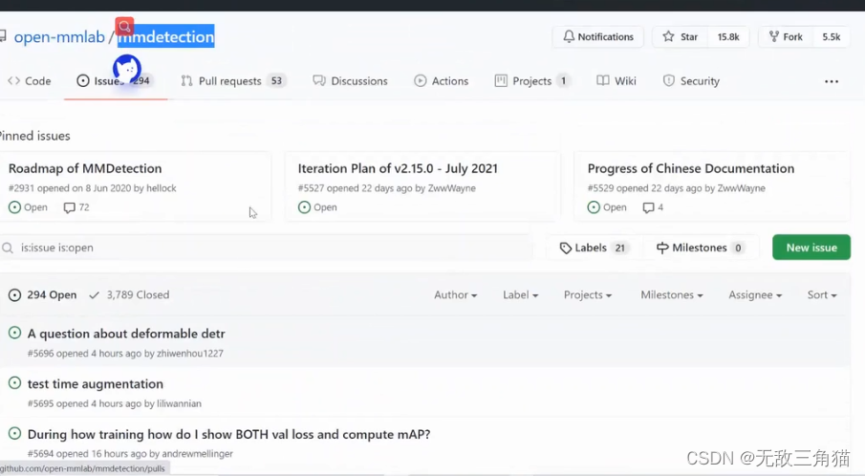This screenshot has height=476, width=865.
Task: Click the shield icon of Security tab
Action: [669, 81]
